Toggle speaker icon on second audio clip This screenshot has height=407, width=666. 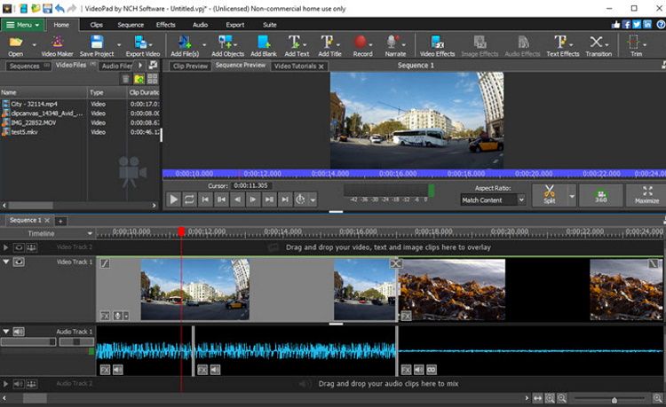coord(216,370)
